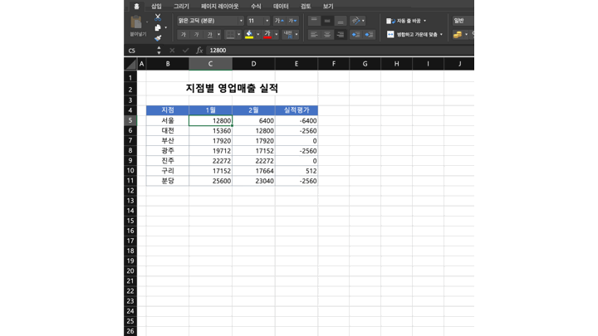Open the 삽입 (Insert) tab
Screen dimensions: 598x336
point(156,6)
